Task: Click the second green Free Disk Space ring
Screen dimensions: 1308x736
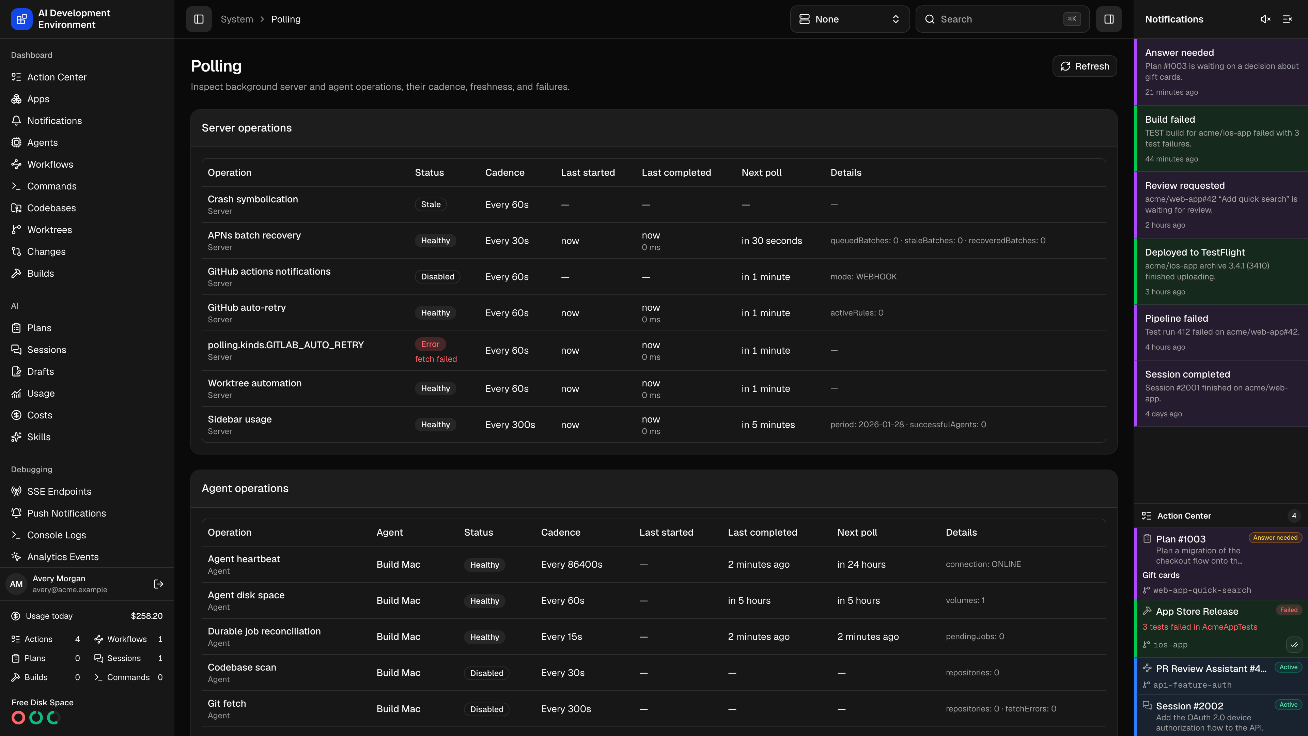Action: [53, 718]
